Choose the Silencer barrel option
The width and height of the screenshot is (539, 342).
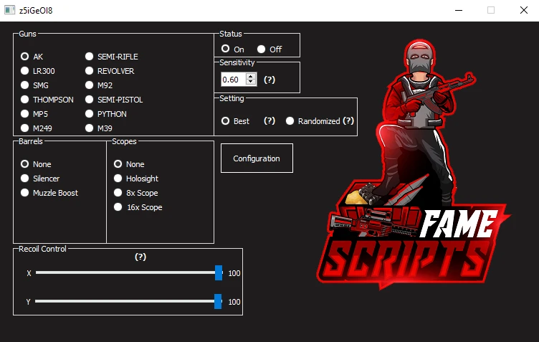40,179
